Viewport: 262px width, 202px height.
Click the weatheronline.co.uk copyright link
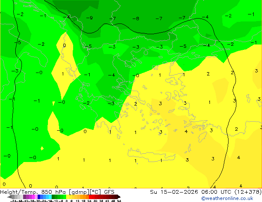227,198
